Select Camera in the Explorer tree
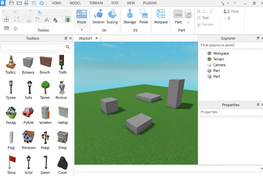This screenshot has height=176, width=263. pos(219,65)
